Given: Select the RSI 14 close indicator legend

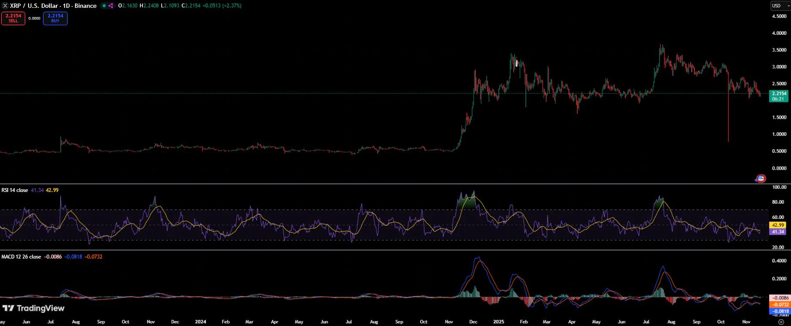Looking at the screenshot, I should point(15,190).
